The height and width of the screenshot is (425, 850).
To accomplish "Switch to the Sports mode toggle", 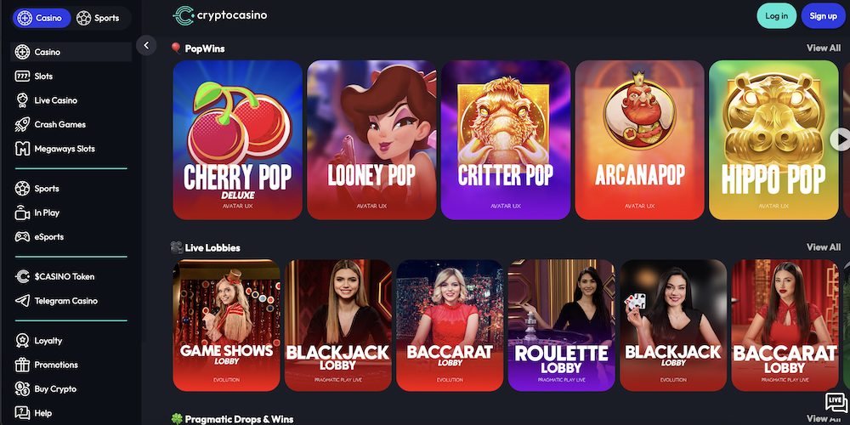I will (x=98, y=18).
